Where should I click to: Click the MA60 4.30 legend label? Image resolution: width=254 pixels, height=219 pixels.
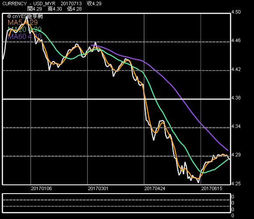coord(25,36)
